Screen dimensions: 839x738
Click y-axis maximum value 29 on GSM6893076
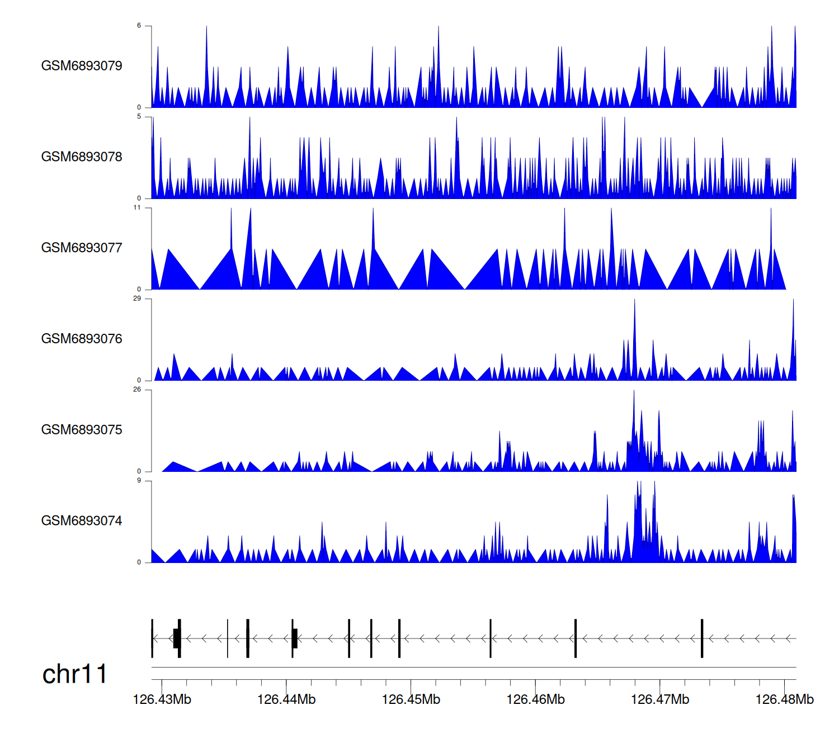pyautogui.click(x=137, y=299)
